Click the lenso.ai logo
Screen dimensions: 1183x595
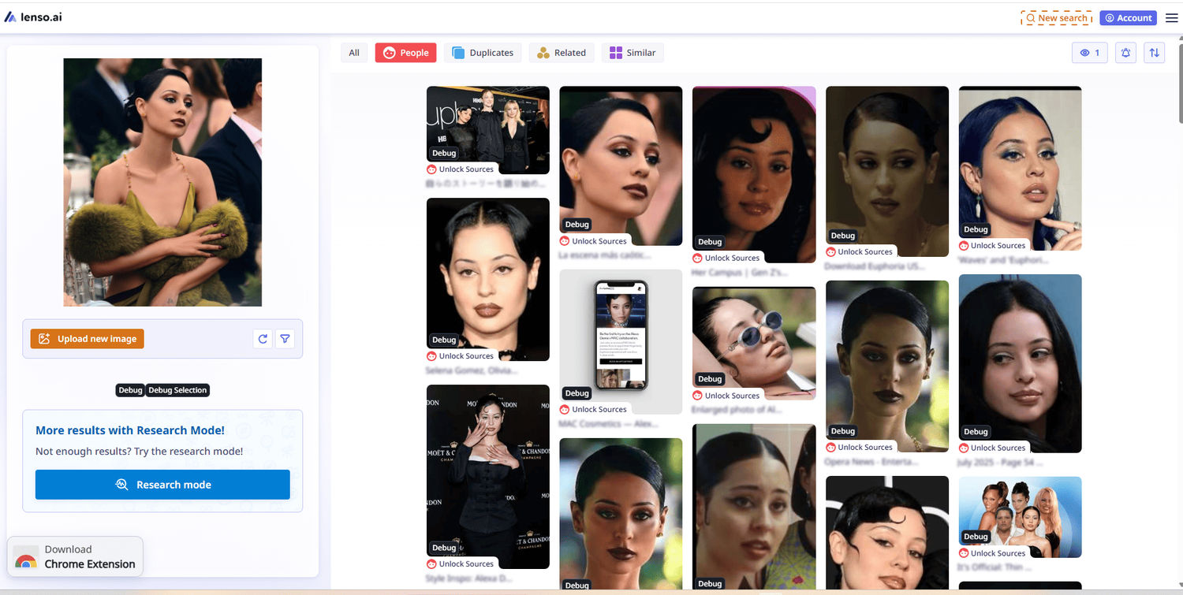pos(33,16)
